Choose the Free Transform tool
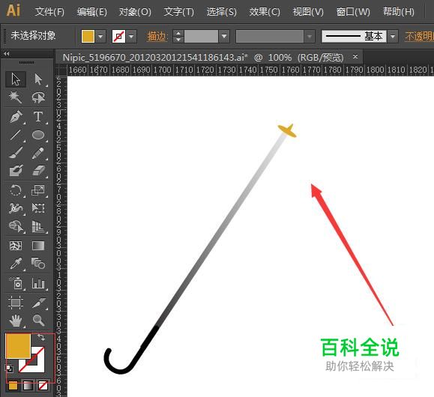Screen dimensions: 434x397 pos(38,208)
